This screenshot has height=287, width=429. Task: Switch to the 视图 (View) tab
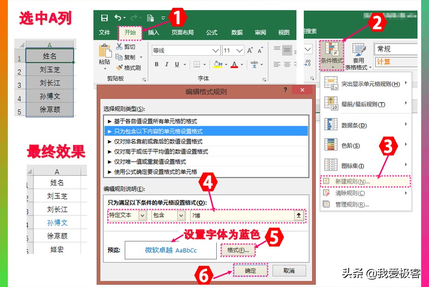coord(284,33)
